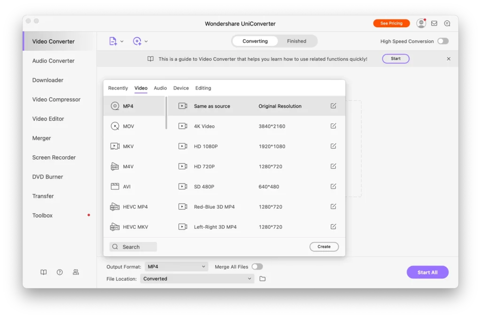This screenshot has height=318, width=481.
Task: Edit the HD 1080P preset
Action: pos(334,146)
